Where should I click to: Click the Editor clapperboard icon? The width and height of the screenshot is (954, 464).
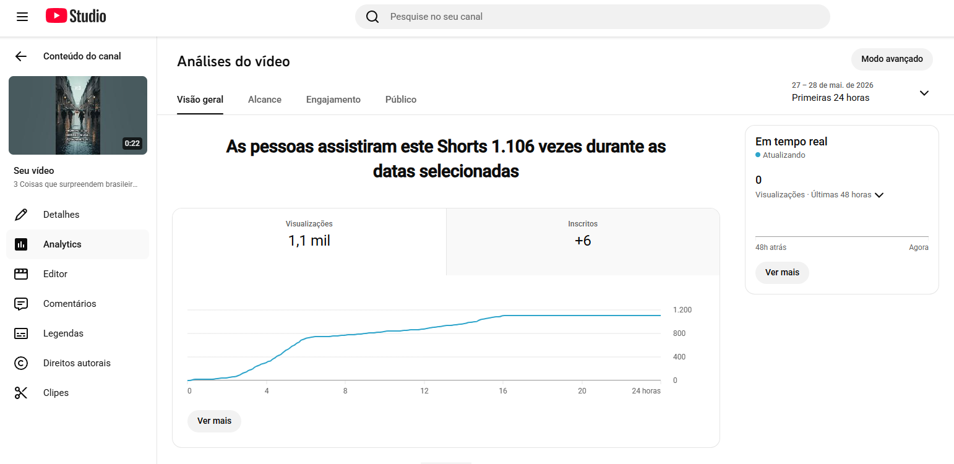click(x=21, y=274)
